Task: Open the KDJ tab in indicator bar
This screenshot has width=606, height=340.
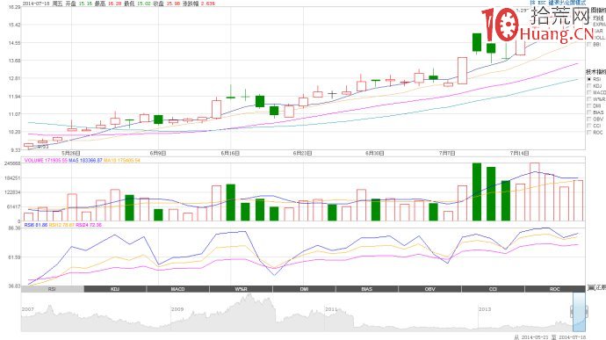Action: [115, 289]
